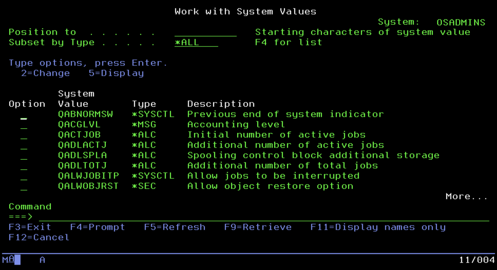Click the Subset by Type *ALL field
497x270 pixels.
pos(196,43)
